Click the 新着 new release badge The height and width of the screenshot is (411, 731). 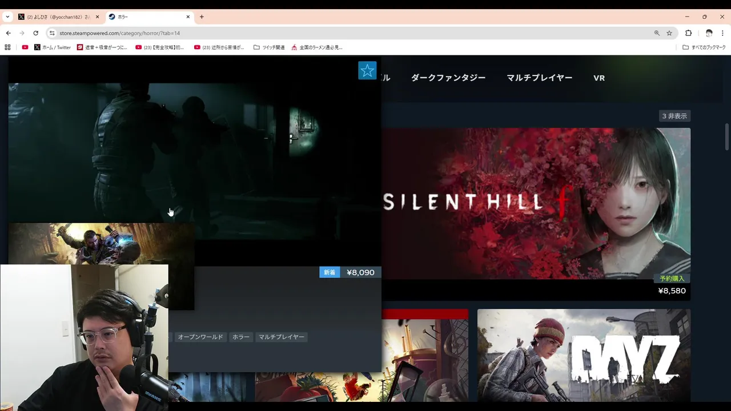(x=330, y=272)
